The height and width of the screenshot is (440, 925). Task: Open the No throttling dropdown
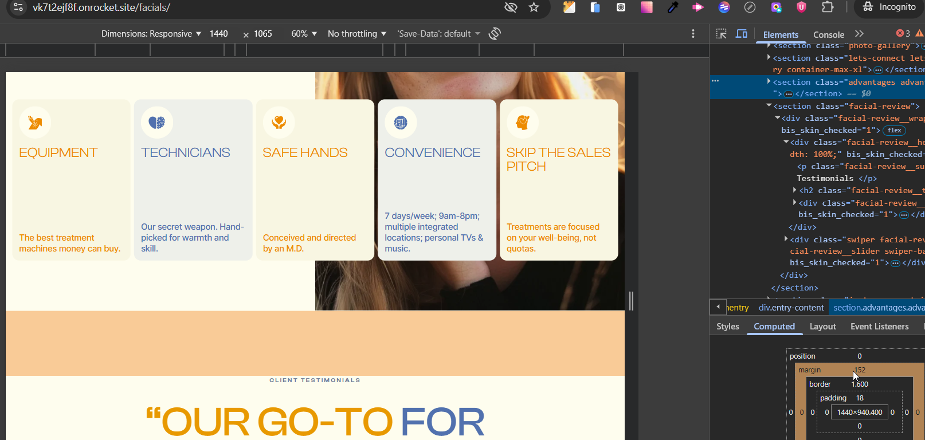pyautogui.click(x=356, y=34)
